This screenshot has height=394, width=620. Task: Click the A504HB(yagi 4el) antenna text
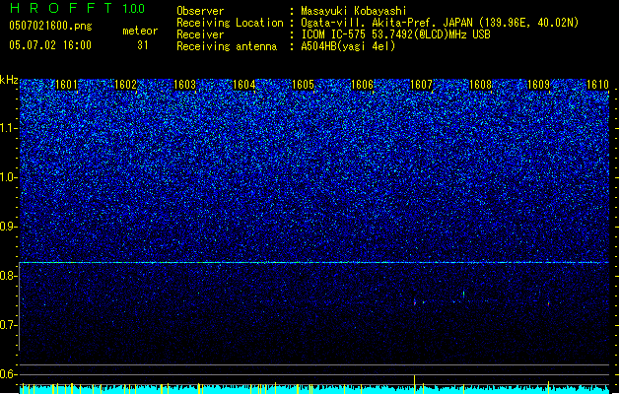click(x=348, y=46)
